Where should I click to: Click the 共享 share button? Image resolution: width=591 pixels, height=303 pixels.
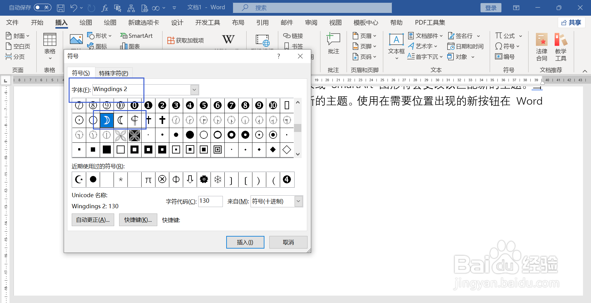571,22
